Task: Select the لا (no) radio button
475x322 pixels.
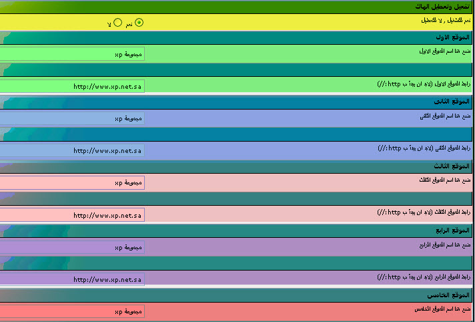Action: point(117,22)
